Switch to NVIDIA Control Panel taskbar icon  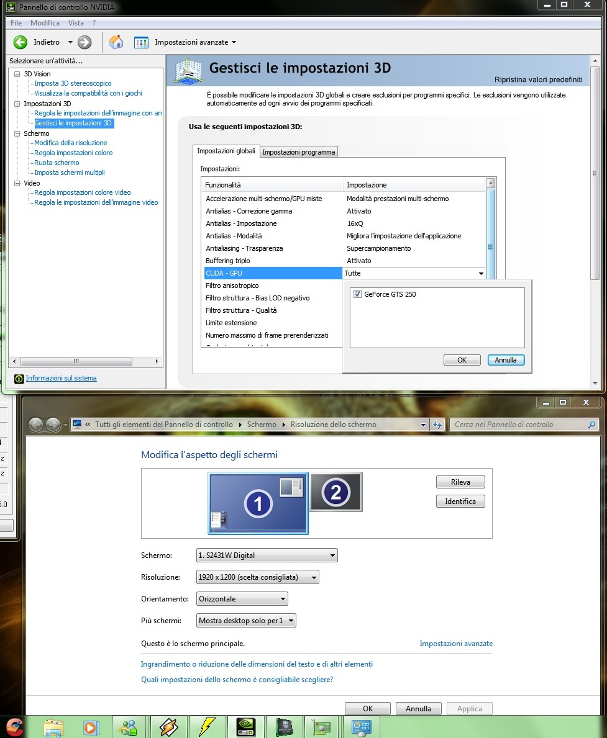point(245,727)
